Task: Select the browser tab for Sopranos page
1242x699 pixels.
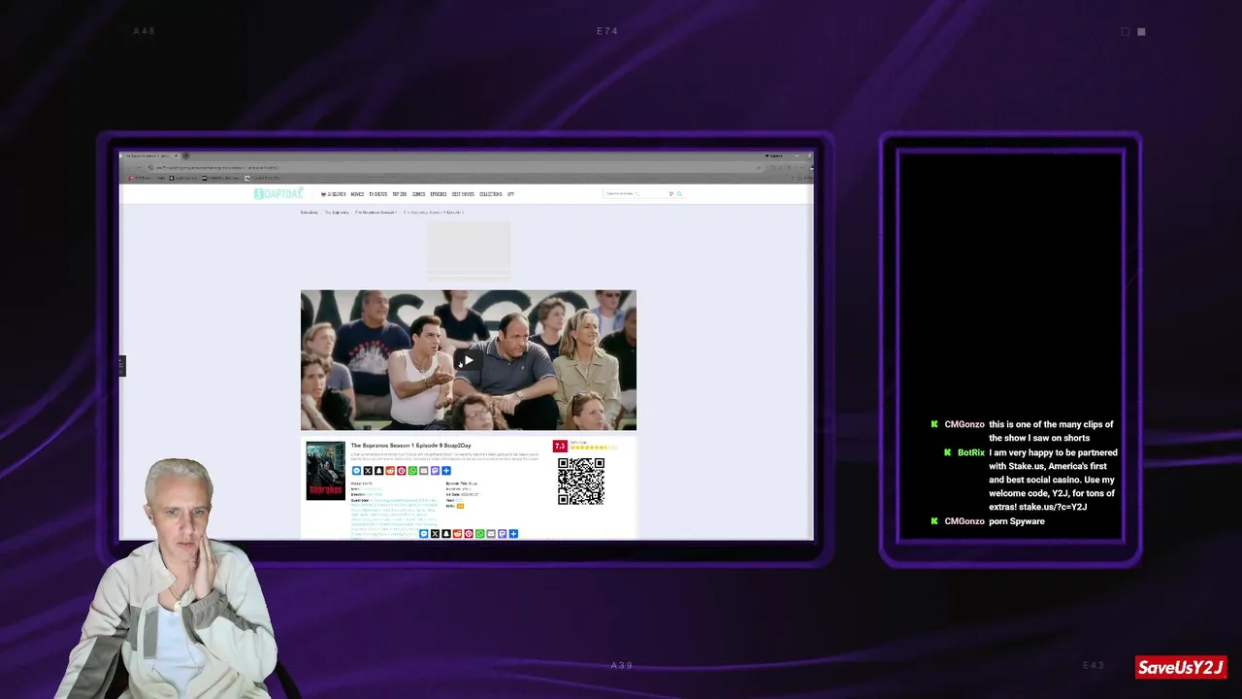Action: pyautogui.click(x=147, y=155)
